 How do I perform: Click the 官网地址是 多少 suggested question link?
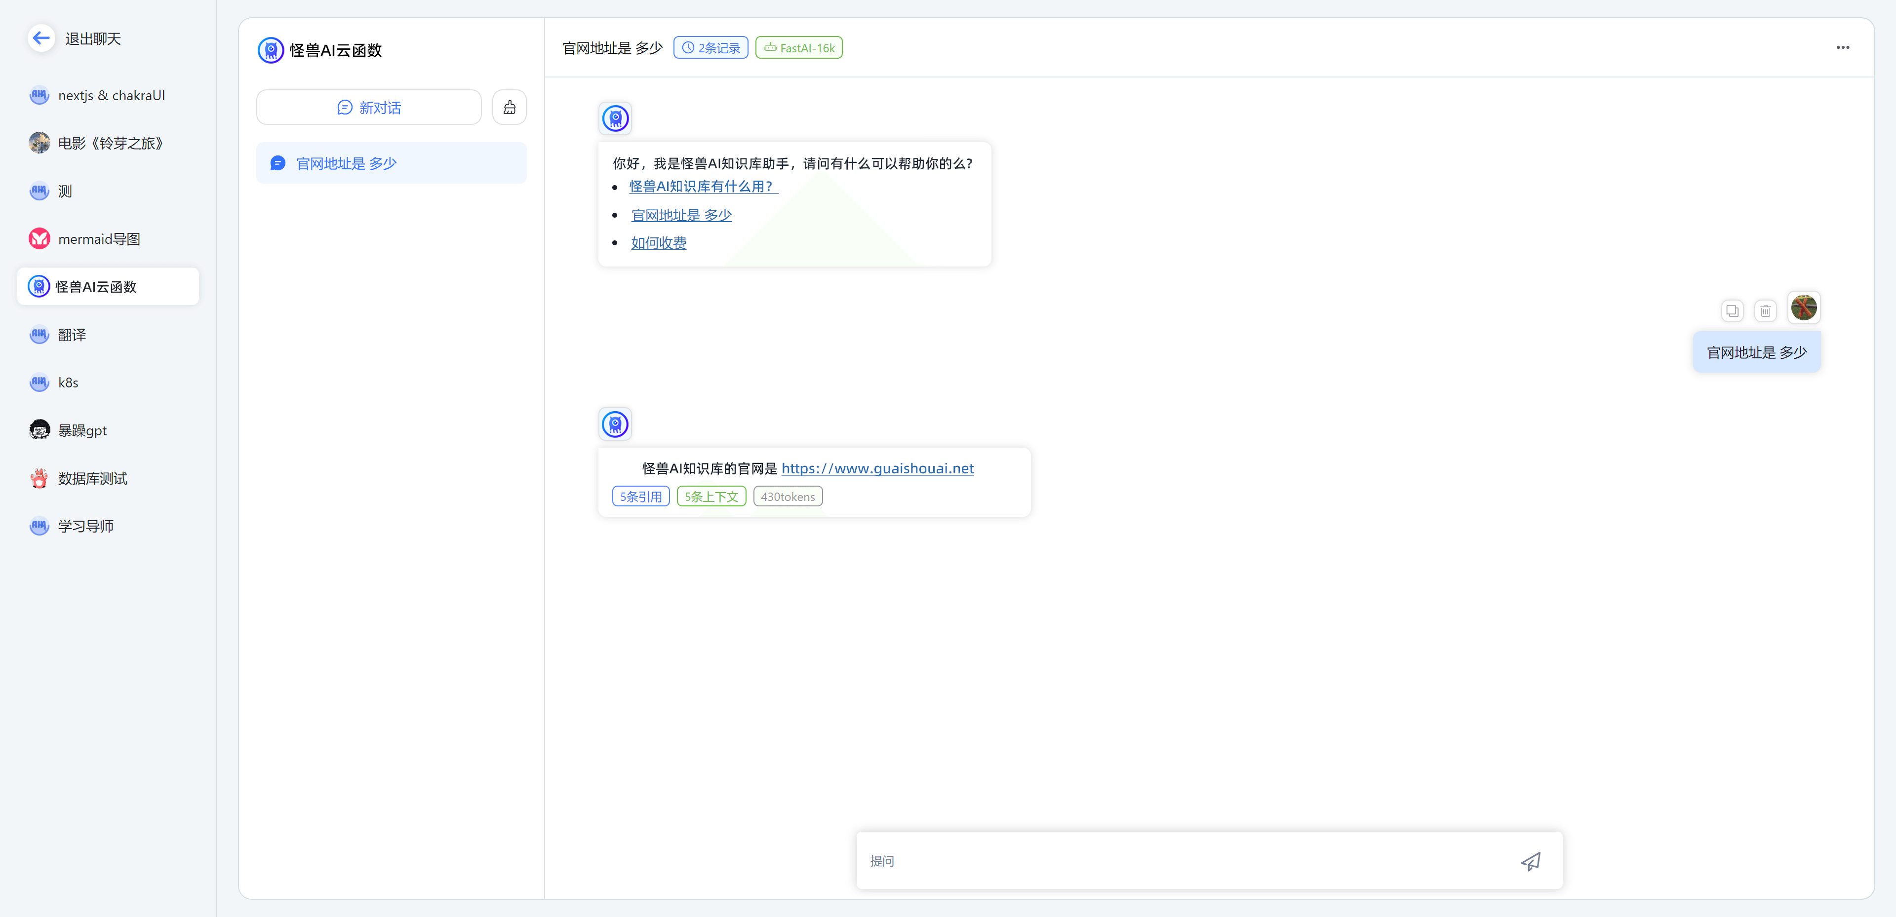[x=681, y=215]
